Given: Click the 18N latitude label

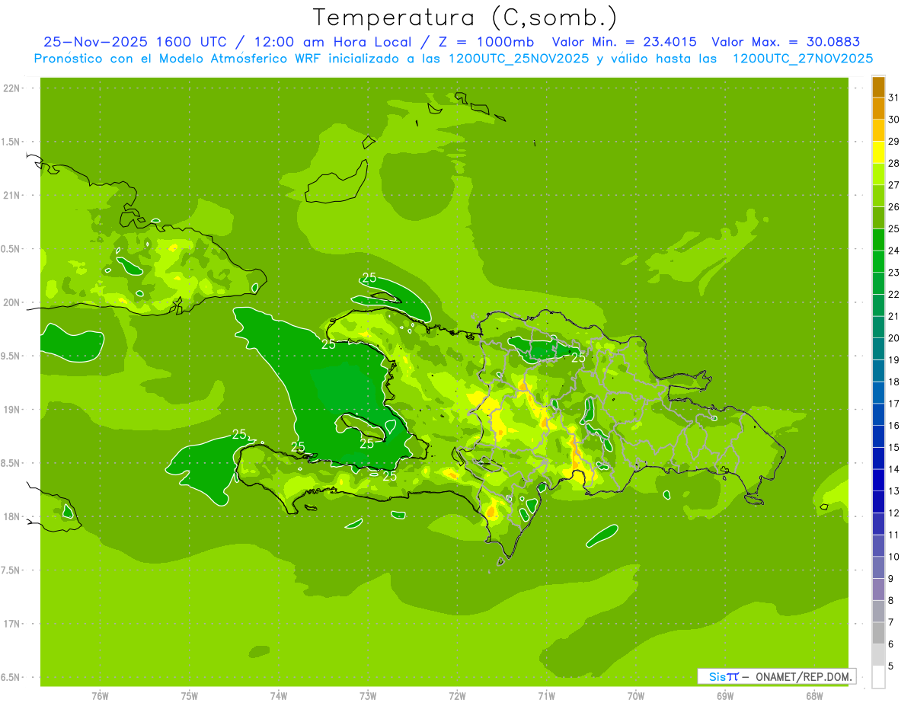Looking at the screenshot, I should [x=12, y=516].
